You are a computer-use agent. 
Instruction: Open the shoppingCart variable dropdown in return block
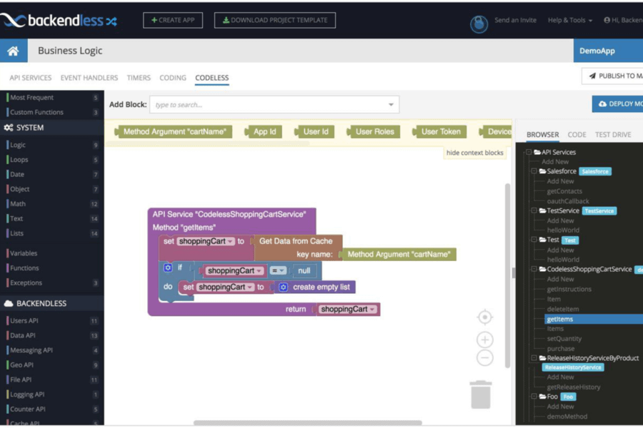pyautogui.click(x=348, y=309)
